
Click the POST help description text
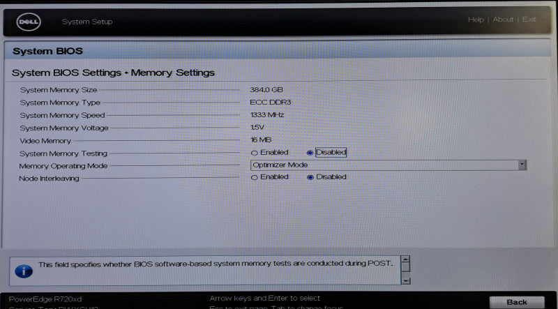pos(216,264)
